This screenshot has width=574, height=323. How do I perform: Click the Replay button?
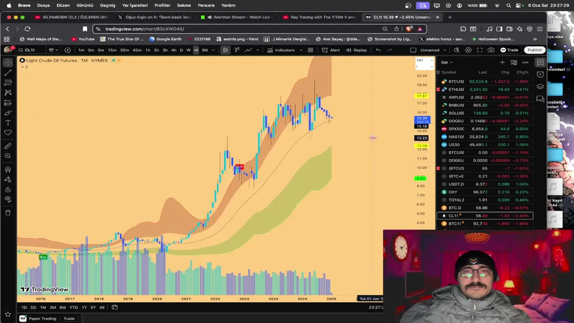click(x=357, y=50)
